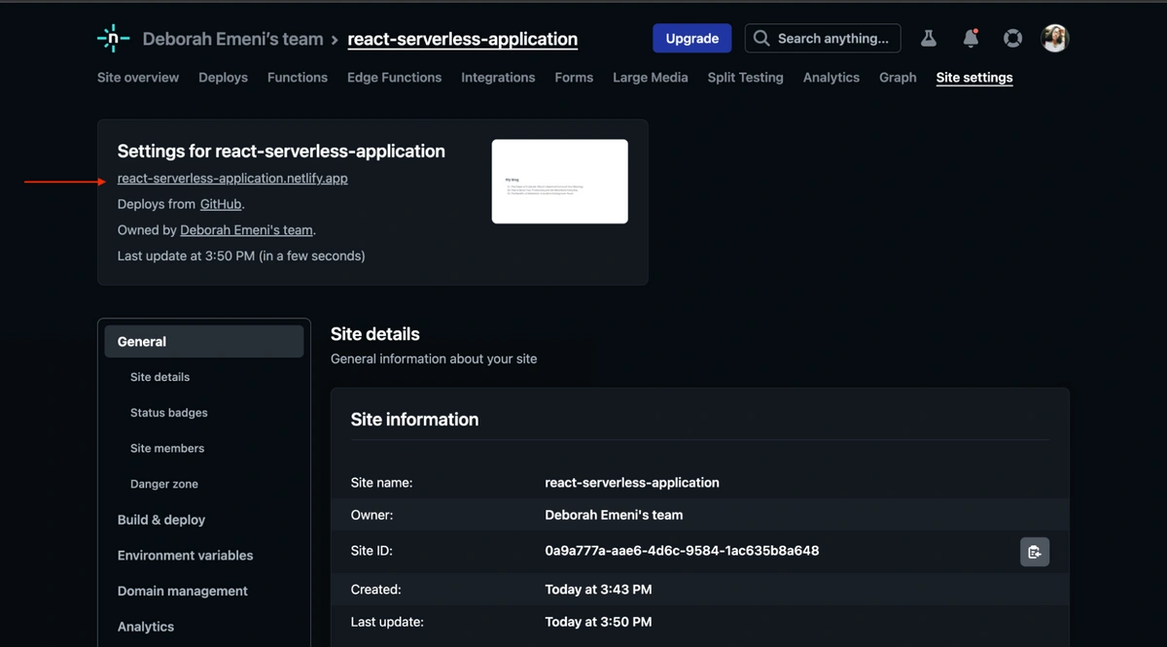Open Domain management settings section
This screenshot has width=1167, height=647.
pos(183,591)
